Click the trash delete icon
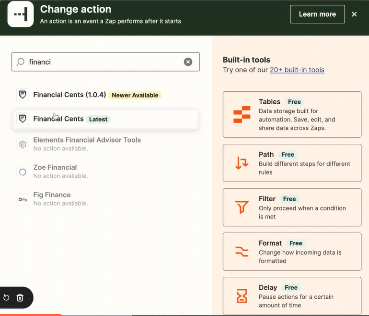The width and height of the screenshot is (369, 316). click(20, 298)
